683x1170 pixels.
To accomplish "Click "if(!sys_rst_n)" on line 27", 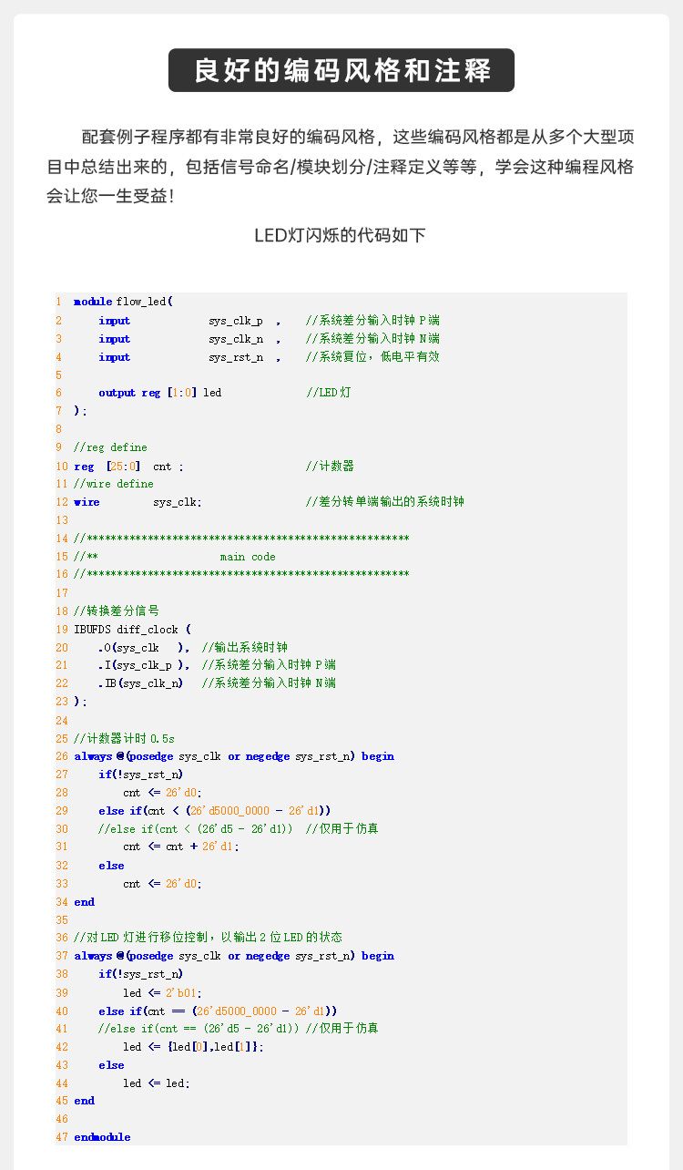I will [141, 775].
